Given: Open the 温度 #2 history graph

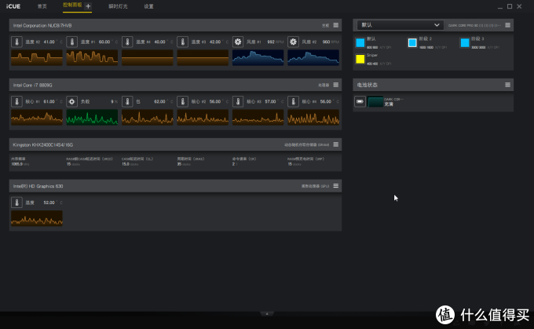Looking at the screenshot, I should tap(37, 57).
